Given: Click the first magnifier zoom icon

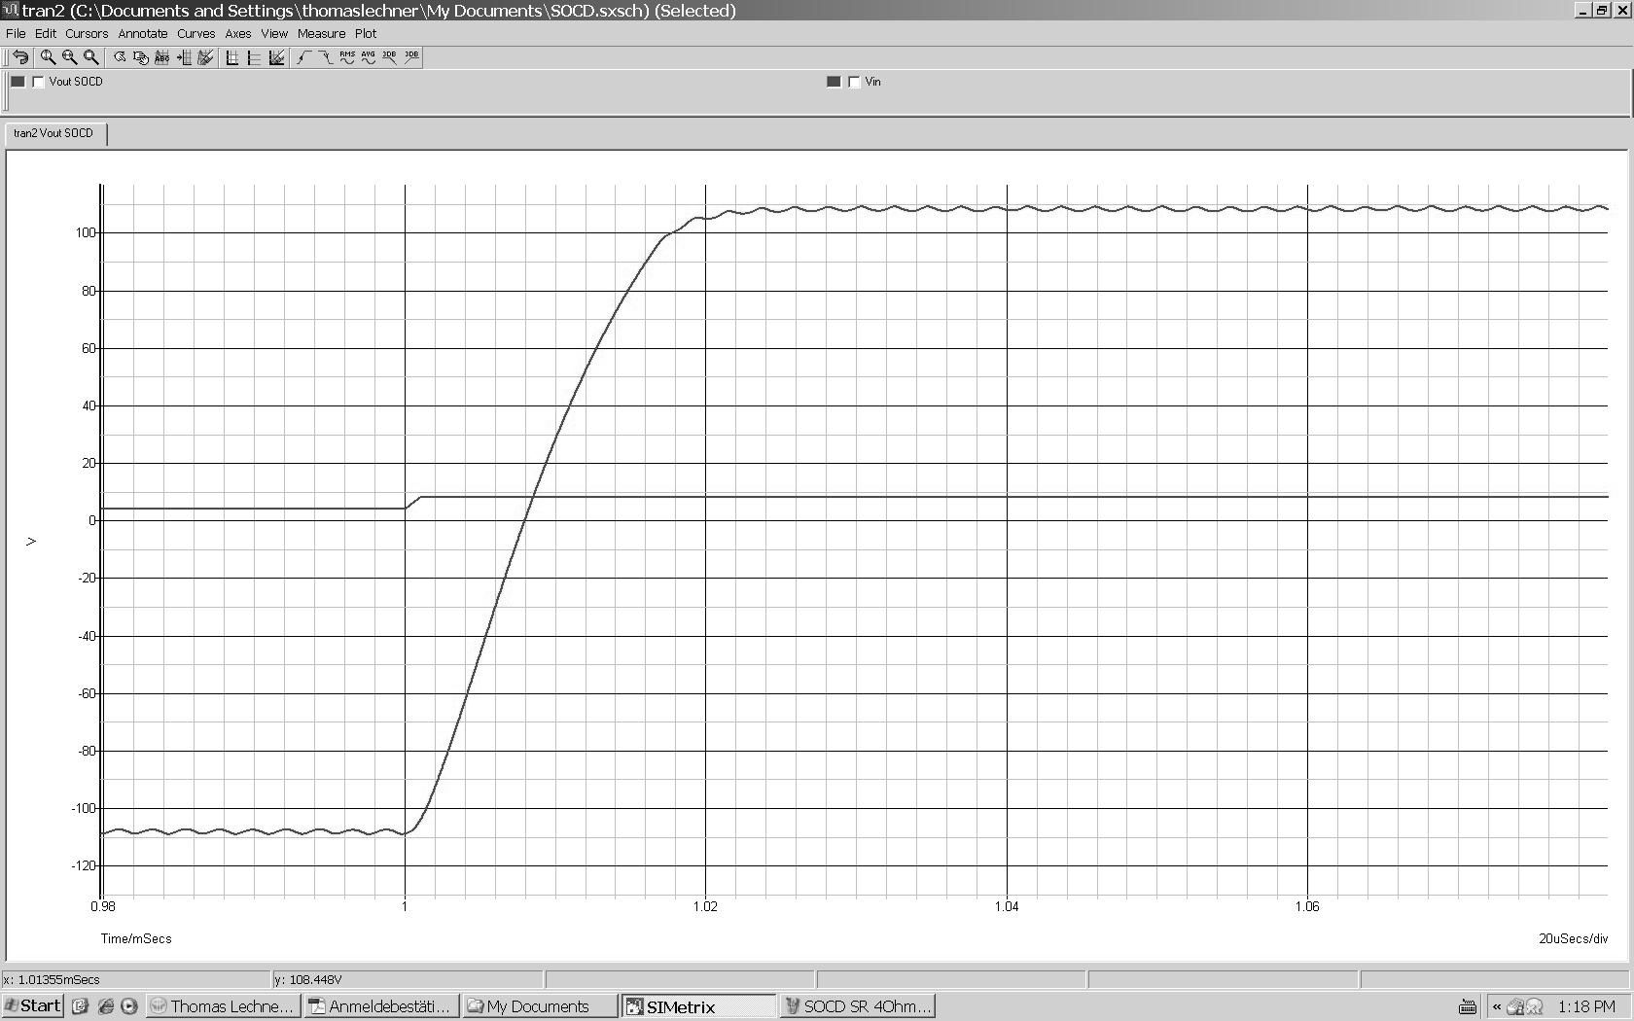Looking at the screenshot, I should 48,57.
